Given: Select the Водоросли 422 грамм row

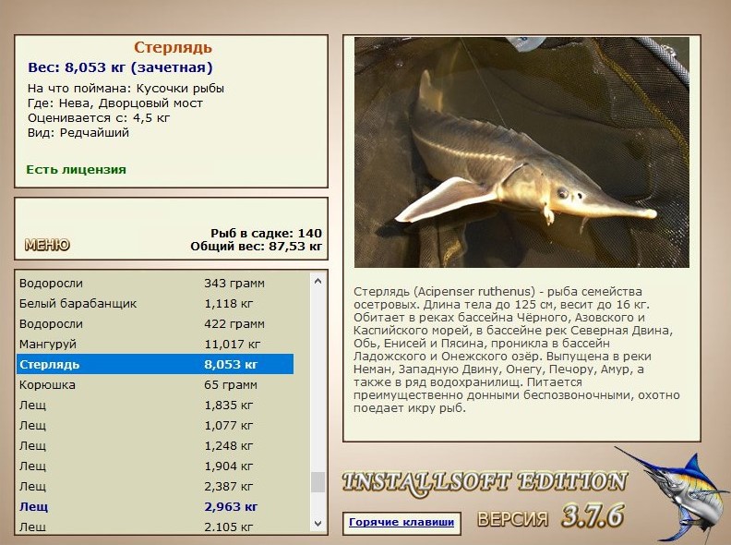Looking at the screenshot, I should point(155,324).
